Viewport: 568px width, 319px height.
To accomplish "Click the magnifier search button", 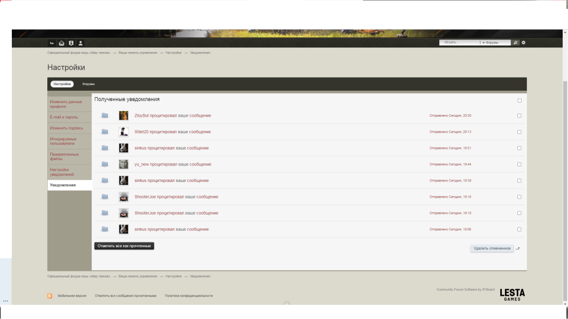I will (x=516, y=43).
